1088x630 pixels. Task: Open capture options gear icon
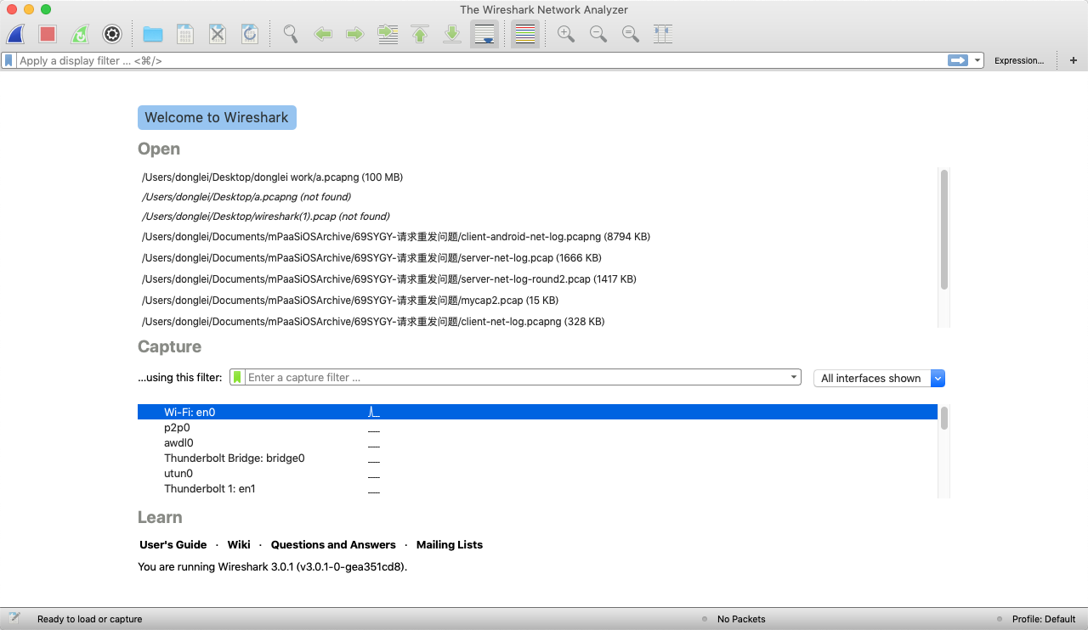click(x=112, y=34)
